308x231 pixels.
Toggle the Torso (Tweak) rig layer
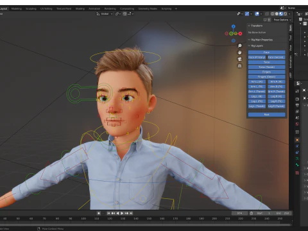(x=266, y=67)
